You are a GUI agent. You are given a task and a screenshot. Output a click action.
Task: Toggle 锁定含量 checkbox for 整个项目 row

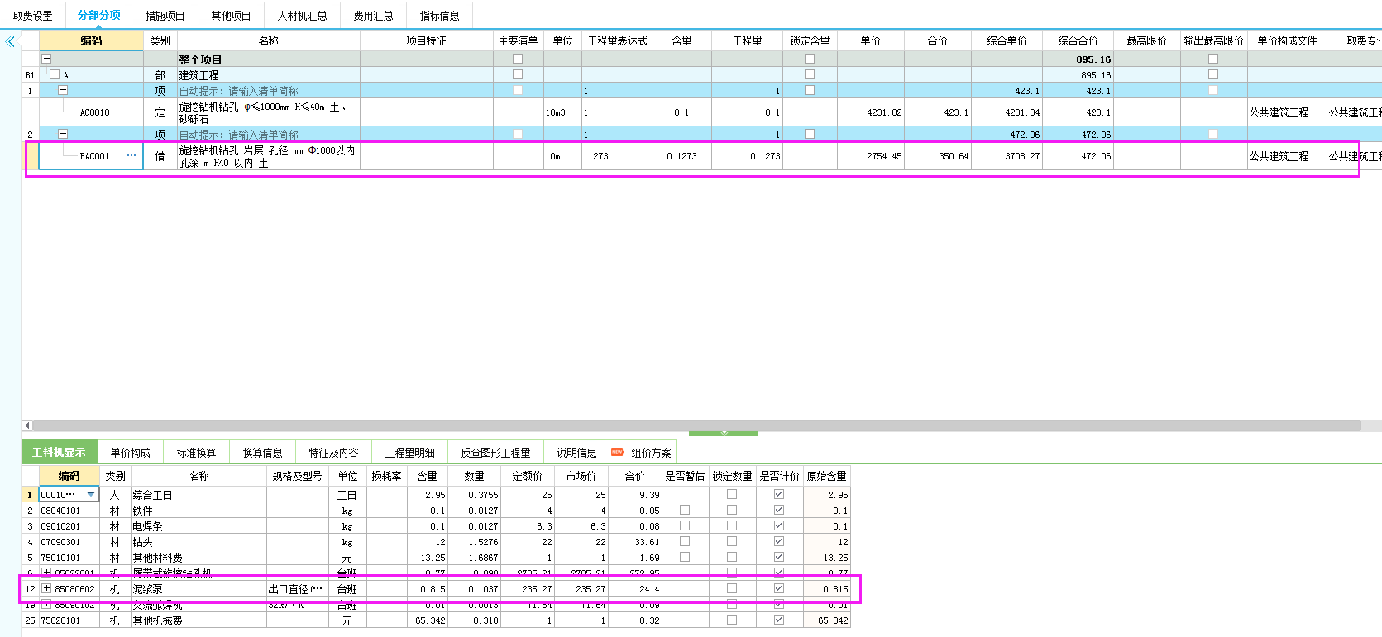810,59
